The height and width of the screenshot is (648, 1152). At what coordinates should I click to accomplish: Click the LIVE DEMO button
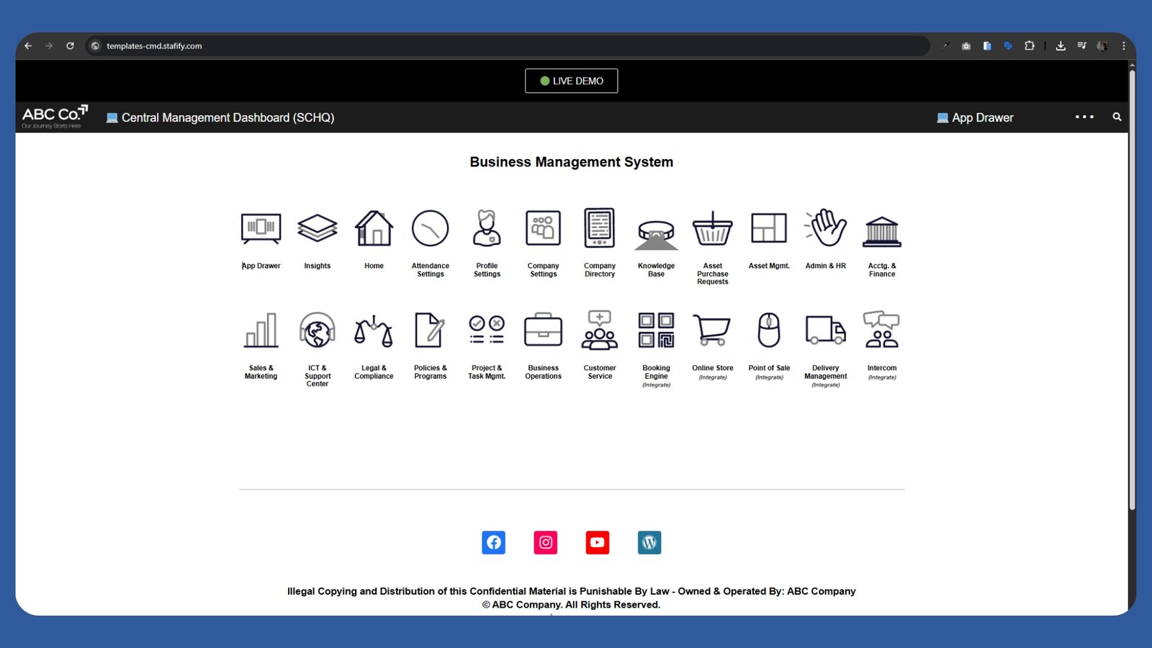click(571, 81)
